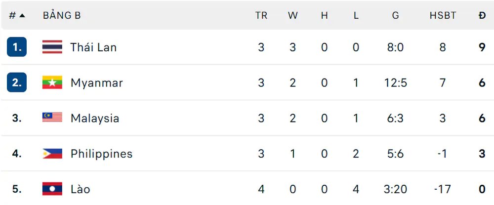Screen dimensions: 494x205
Task: Select the Lào team name
Action: pos(80,189)
